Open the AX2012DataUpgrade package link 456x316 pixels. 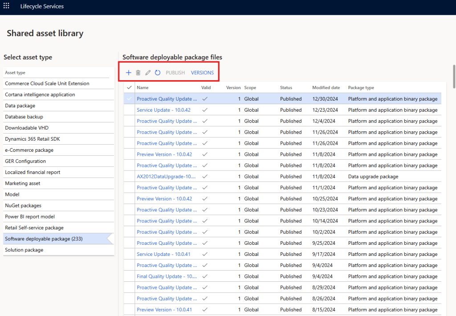click(167, 176)
